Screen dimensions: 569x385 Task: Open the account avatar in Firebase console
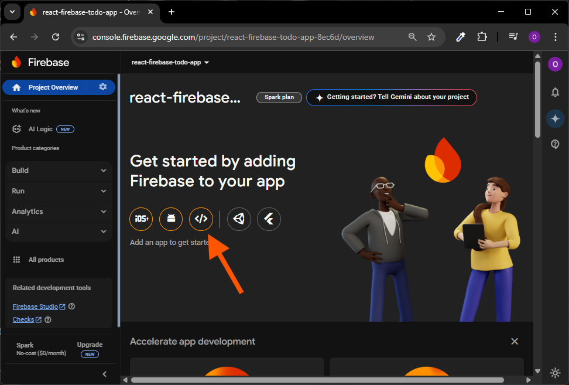click(555, 64)
